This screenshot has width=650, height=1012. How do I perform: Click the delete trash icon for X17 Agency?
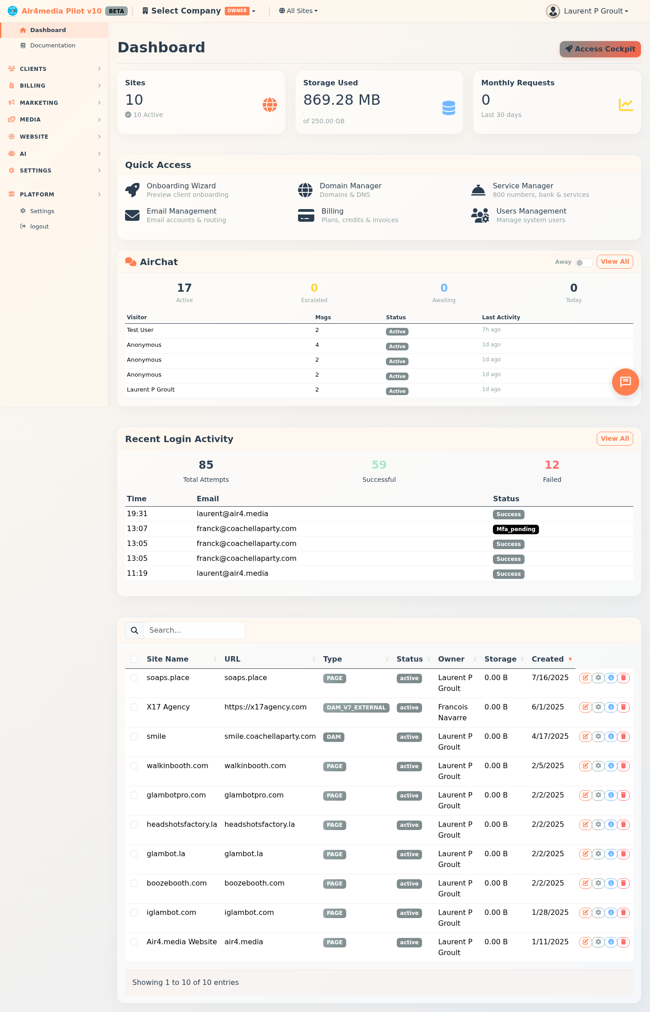click(x=623, y=707)
